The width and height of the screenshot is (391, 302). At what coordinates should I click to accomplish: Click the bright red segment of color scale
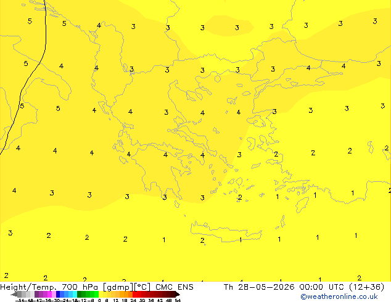point(134,294)
